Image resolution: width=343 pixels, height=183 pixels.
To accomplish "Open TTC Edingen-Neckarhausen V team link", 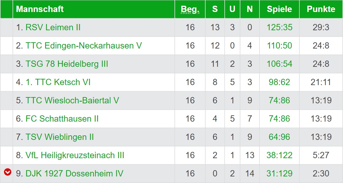I will tap(84, 46).
